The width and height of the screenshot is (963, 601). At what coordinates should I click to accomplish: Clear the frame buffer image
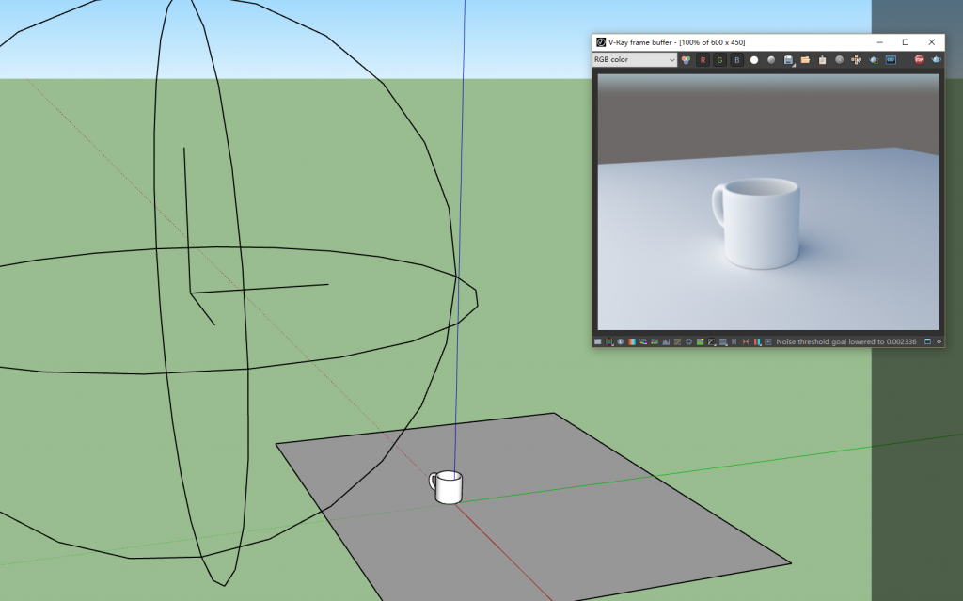click(839, 59)
